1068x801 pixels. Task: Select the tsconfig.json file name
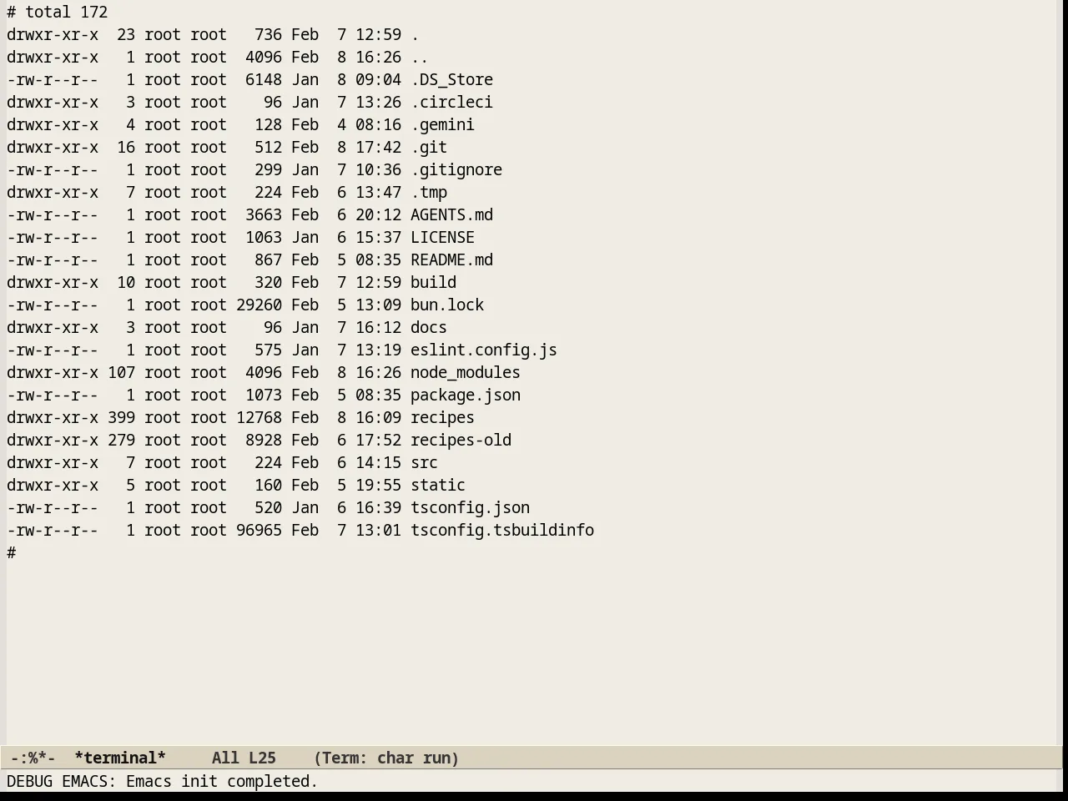(x=470, y=508)
